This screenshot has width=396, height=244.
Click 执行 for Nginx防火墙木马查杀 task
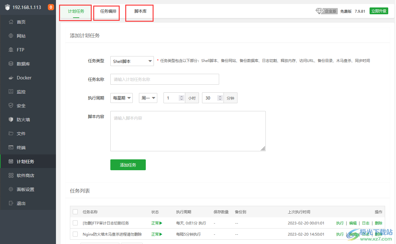[340, 234]
